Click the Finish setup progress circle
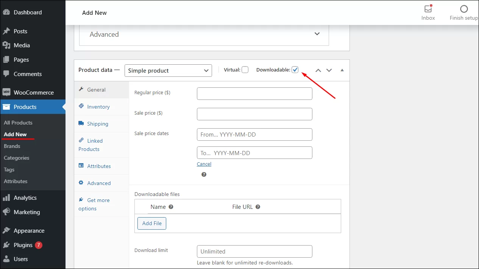Screen dimensions: 479x269 (463, 9)
